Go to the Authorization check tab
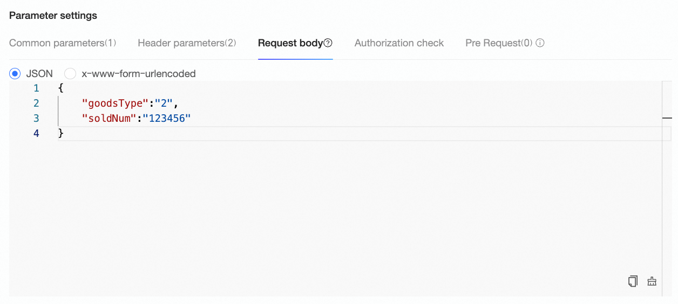The image size is (678, 304). pos(399,43)
